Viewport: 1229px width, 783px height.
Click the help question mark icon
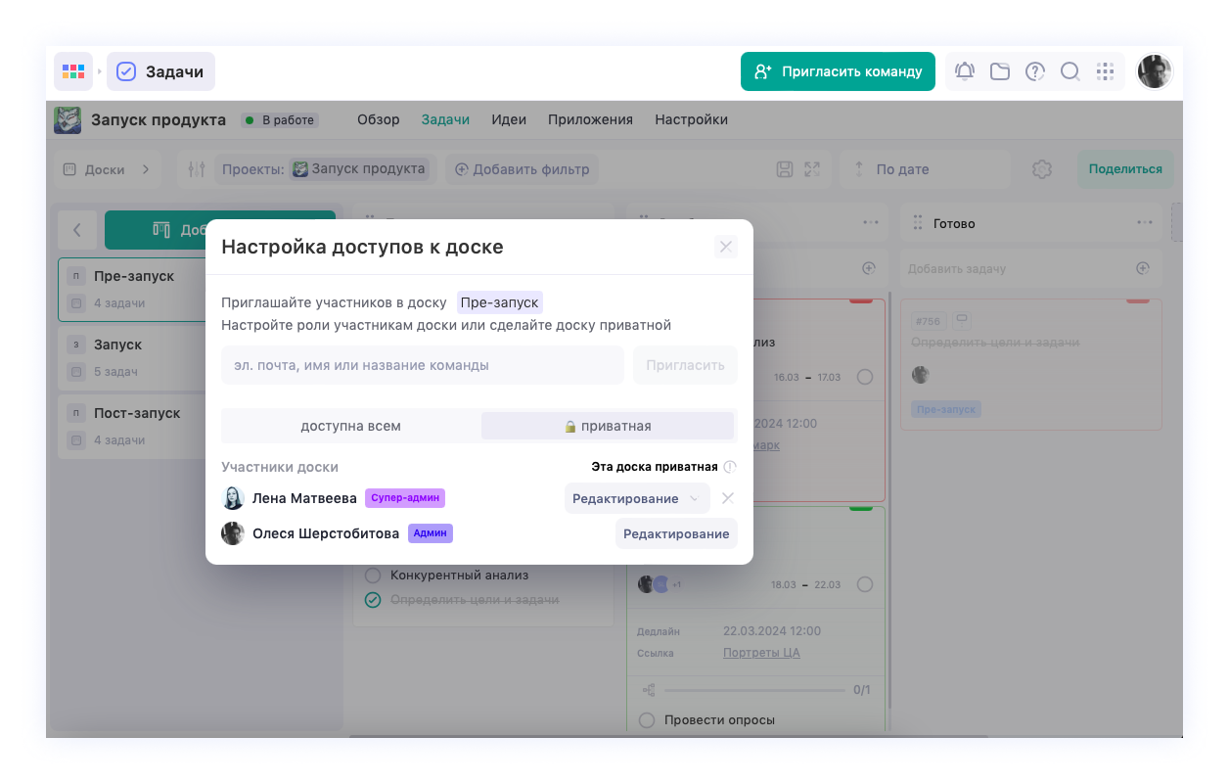point(1035,71)
